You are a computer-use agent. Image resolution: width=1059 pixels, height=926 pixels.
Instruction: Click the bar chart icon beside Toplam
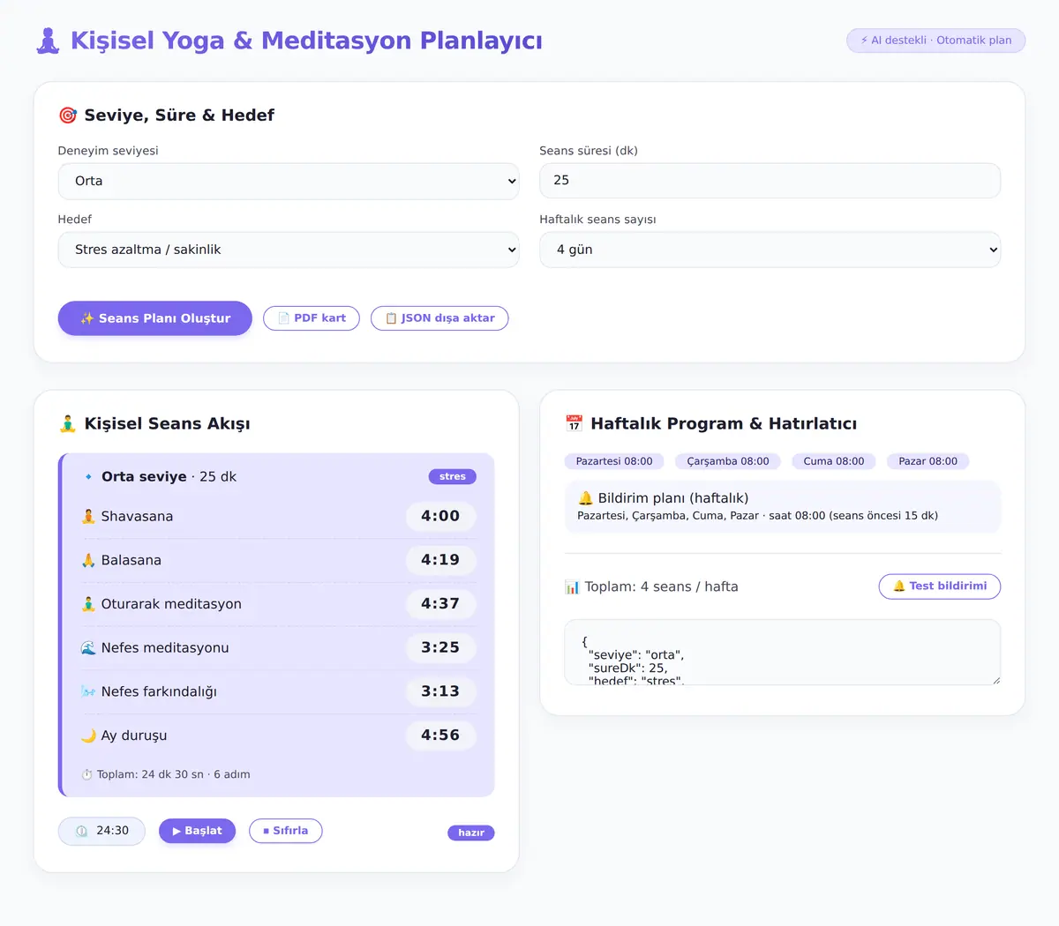pos(572,587)
